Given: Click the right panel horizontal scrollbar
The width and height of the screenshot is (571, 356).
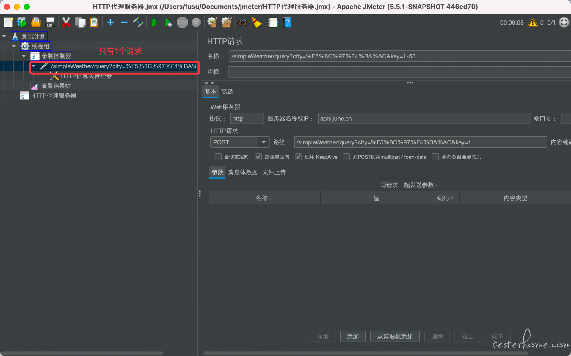Looking at the screenshot, I should coord(365,353).
